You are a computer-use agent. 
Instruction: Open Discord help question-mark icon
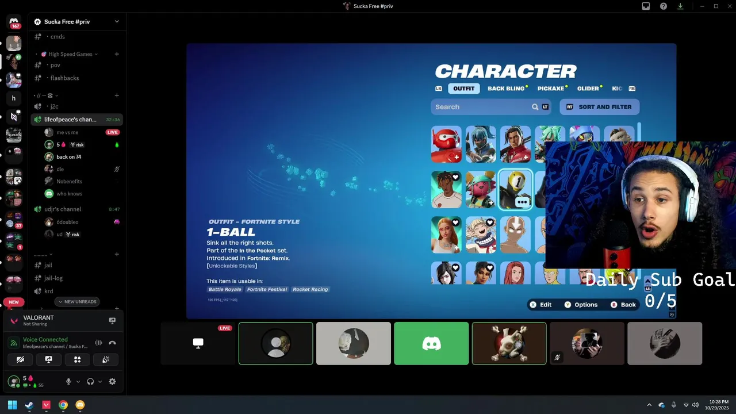point(664,6)
